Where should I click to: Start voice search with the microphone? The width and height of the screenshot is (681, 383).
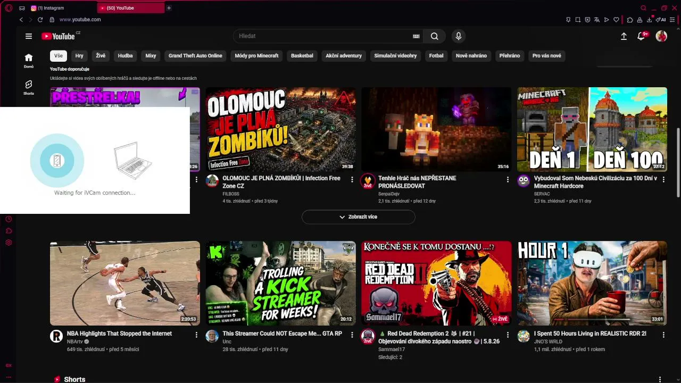tap(459, 36)
